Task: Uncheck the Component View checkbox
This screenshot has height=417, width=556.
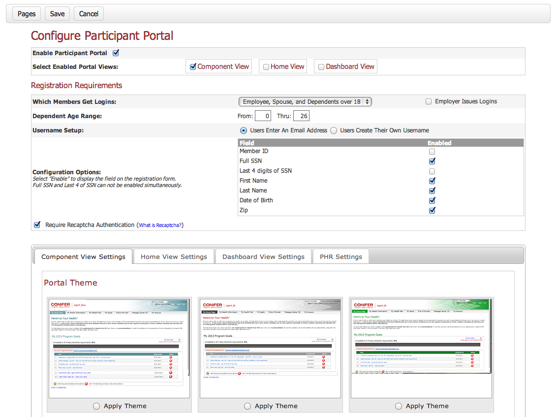Action: click(193, 67)
